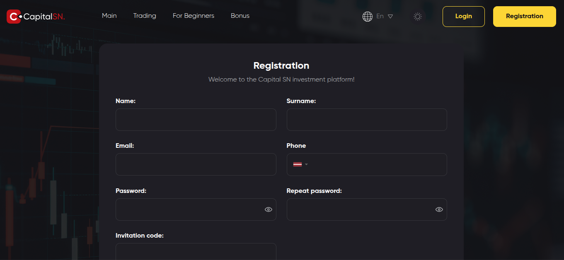Expand language menu via triangle arrow
This screenshot has width=564, height=260.
[x=390, y=17]
